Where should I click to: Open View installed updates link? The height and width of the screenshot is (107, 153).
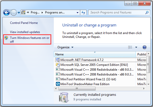coord(25,32)
